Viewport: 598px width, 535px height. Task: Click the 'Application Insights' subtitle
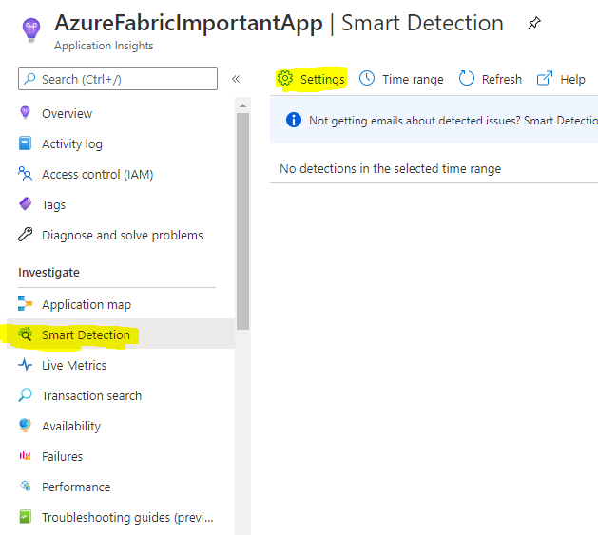pyautogui.click(x=104, y=46)
